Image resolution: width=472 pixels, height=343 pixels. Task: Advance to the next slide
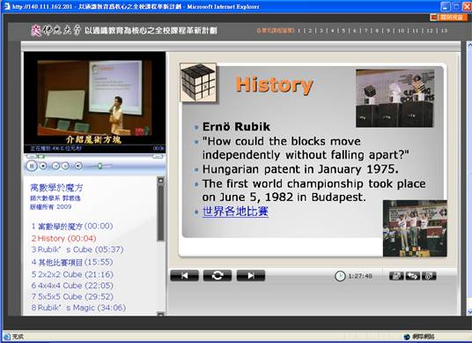(x=251, y=275)
